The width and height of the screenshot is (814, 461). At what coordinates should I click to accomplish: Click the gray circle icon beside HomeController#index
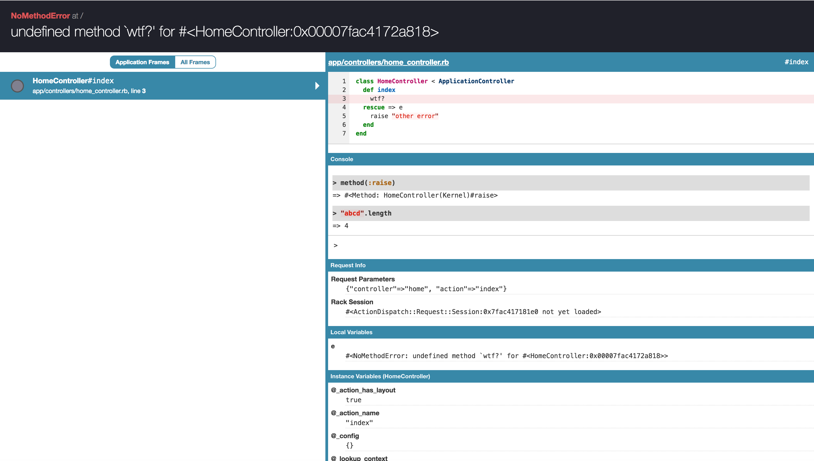(17, 86)
